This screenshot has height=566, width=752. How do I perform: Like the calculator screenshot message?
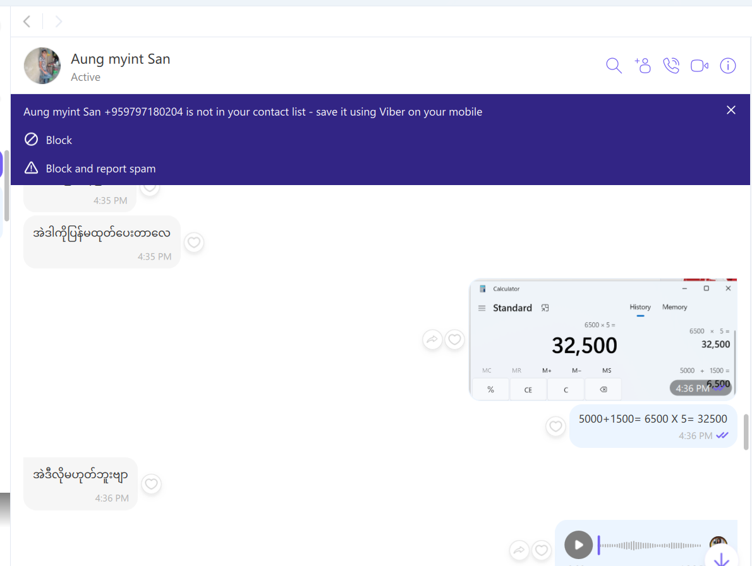[x=455, y=340]
